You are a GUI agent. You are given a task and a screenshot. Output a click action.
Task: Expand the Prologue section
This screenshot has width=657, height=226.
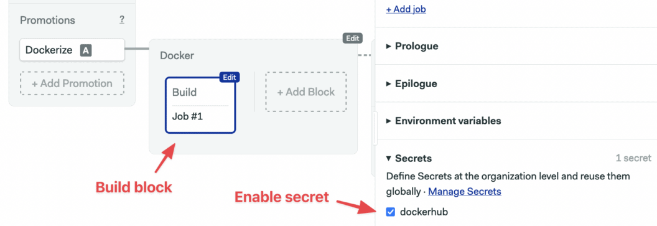[412, 46]
